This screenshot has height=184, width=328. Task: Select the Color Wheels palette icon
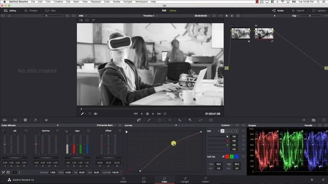25,120
